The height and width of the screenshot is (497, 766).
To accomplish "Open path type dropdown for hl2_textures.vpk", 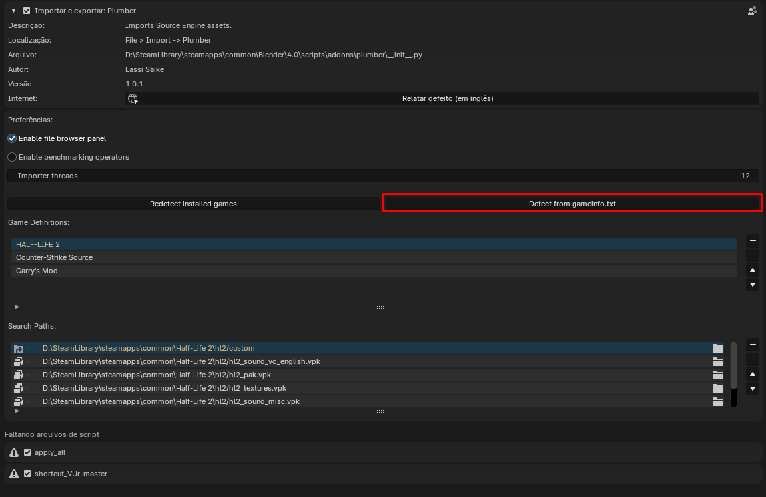I will [x=22, y=388].
